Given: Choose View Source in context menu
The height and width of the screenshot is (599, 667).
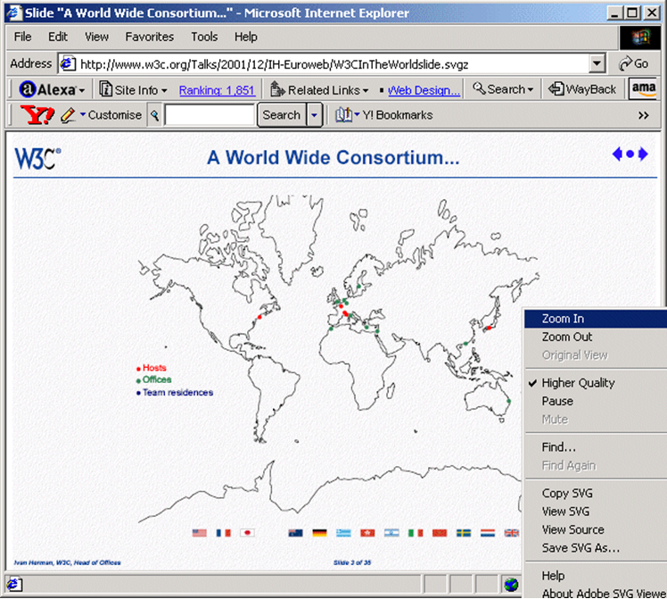Looking at the screenshot, I should (x=596, y=529).
